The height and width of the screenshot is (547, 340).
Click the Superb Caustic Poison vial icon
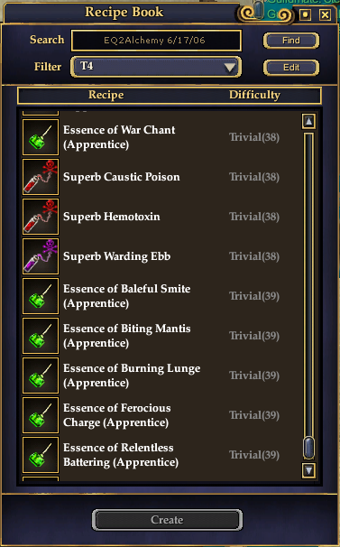click(41, 177)
